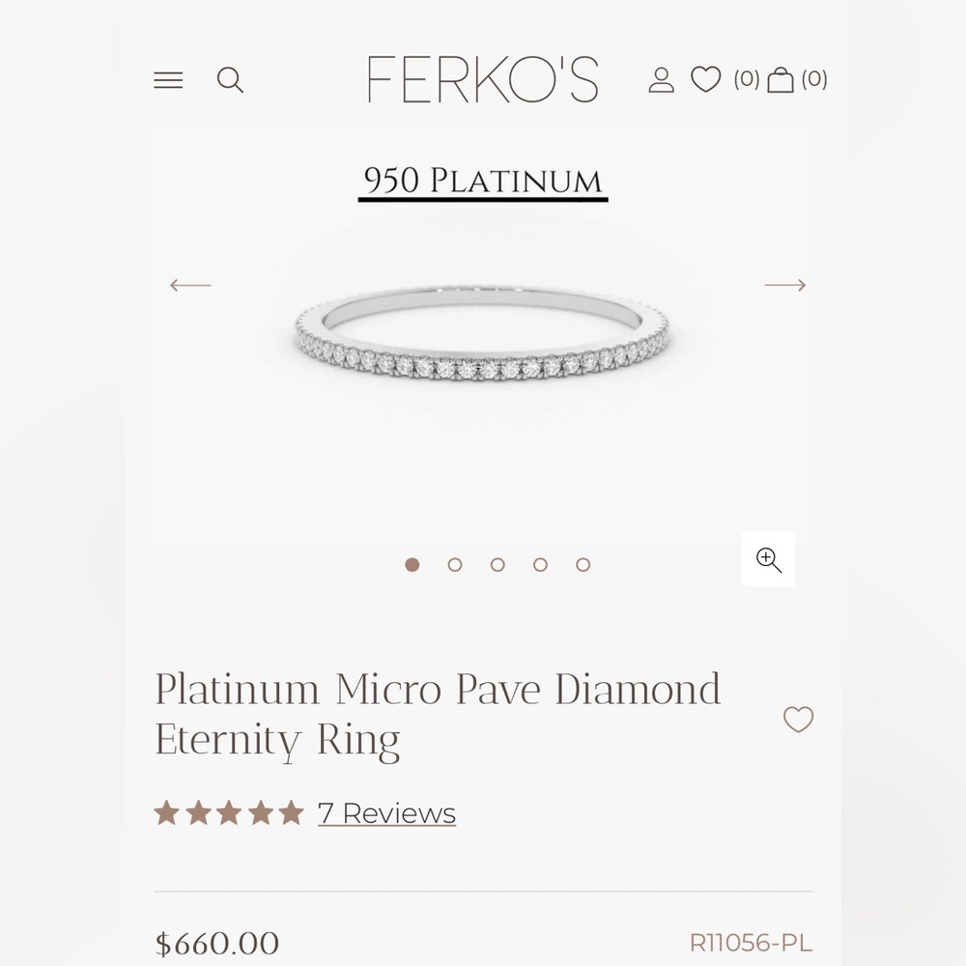Viewport: 966px width, 966px height.
Task: View the wishlist heart in the header
Action: point(706,81)
